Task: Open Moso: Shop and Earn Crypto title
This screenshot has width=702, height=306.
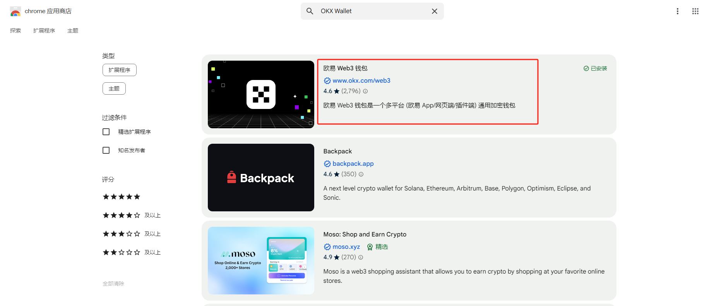Action: [x=365, y=235]
